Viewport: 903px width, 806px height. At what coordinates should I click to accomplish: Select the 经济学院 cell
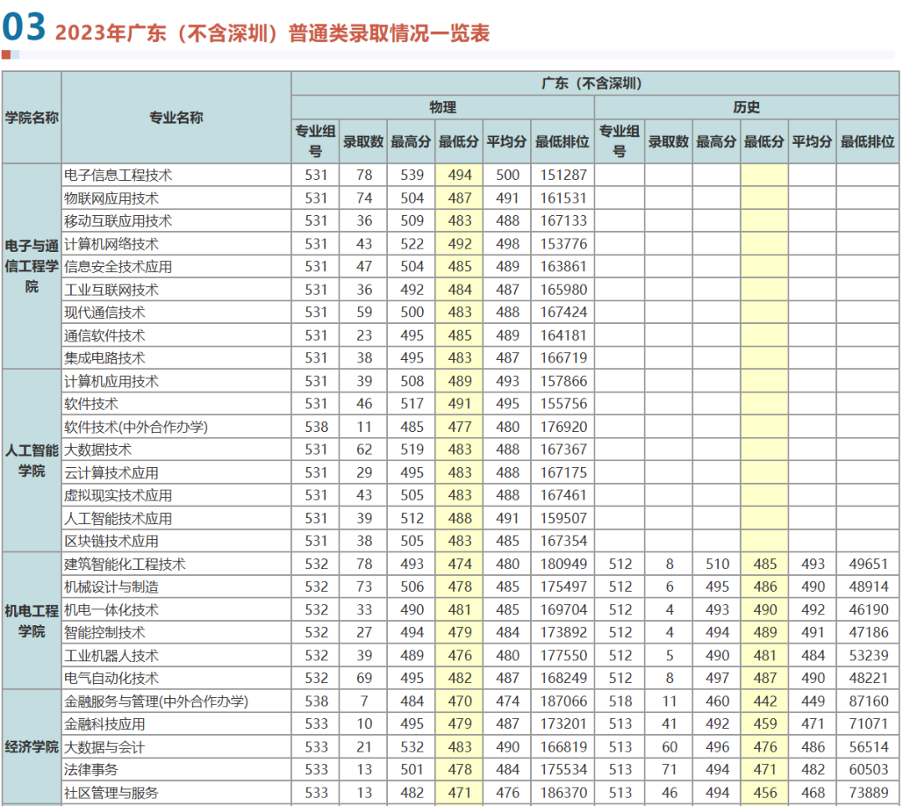32,747
